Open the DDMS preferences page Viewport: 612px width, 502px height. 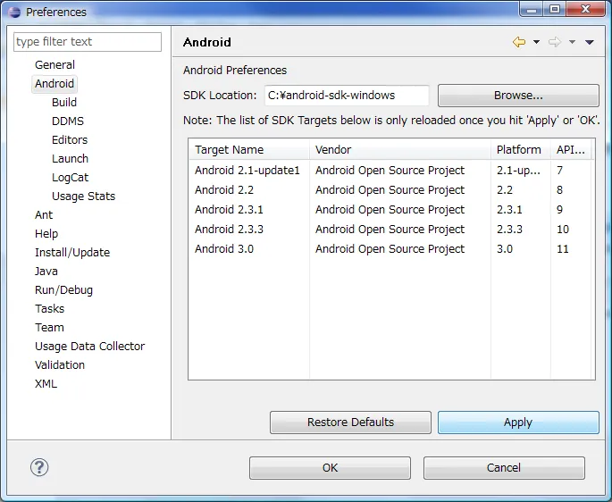point(68,121)
